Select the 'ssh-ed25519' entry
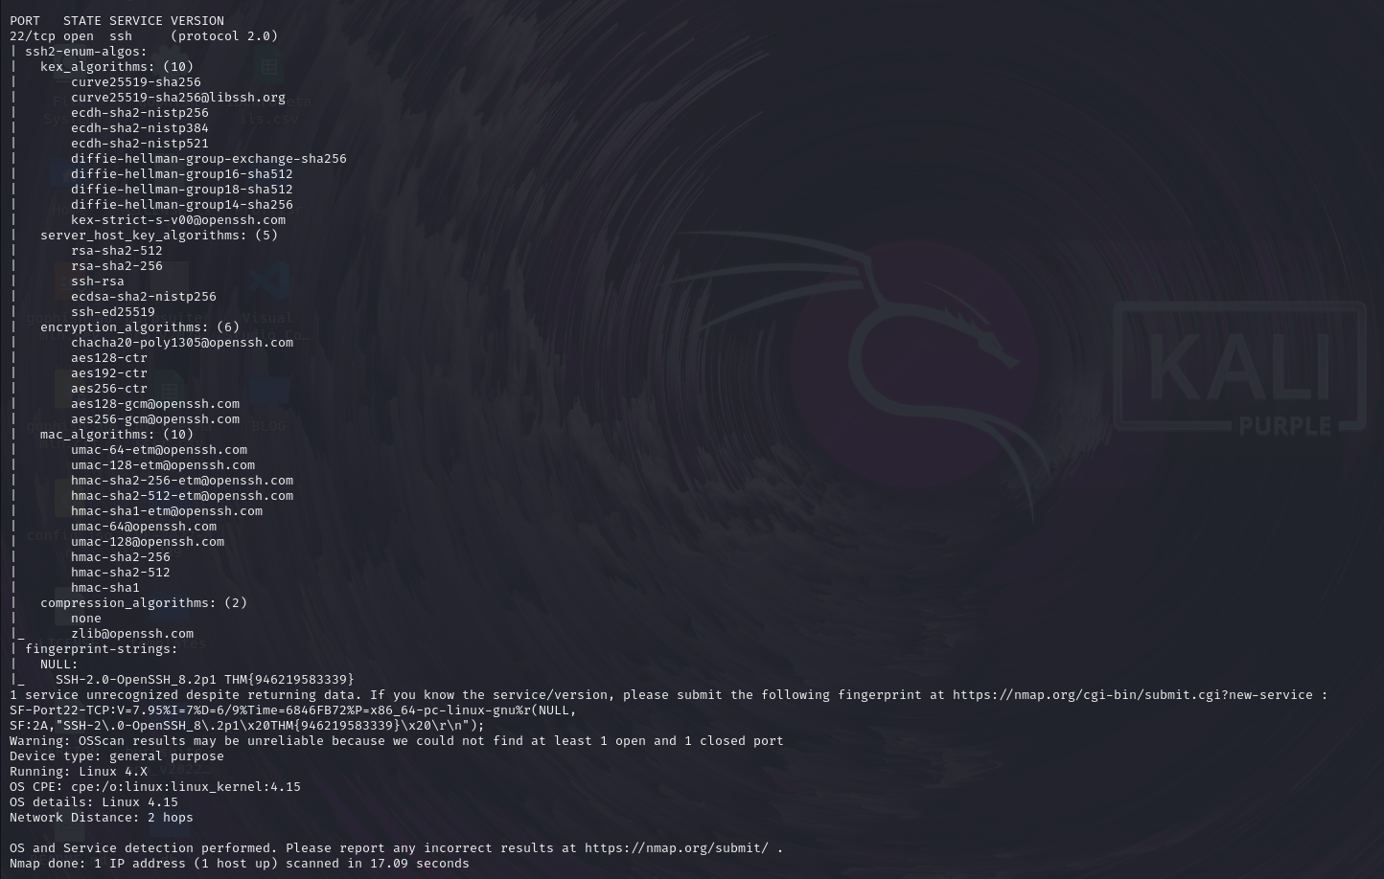 point(113,312)
